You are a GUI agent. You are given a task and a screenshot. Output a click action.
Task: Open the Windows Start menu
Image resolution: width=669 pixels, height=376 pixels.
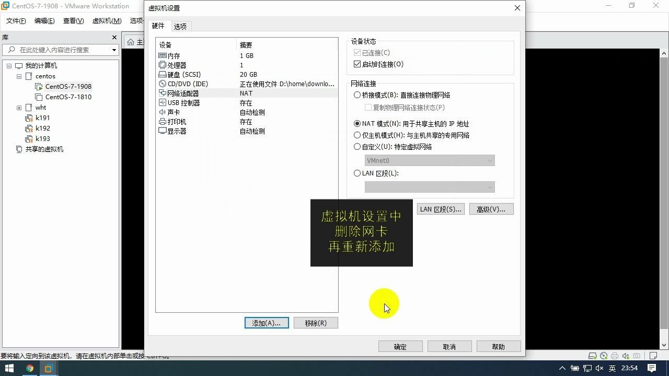[x=9, y=368]
